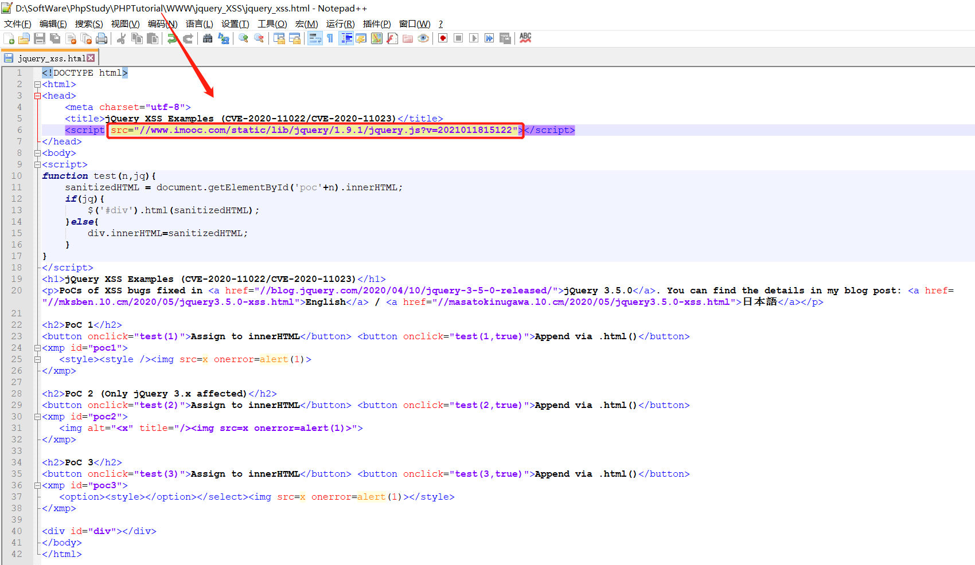
Task: Enable synchronized vertical scrolling icon
Action: [x=279, y=38]
